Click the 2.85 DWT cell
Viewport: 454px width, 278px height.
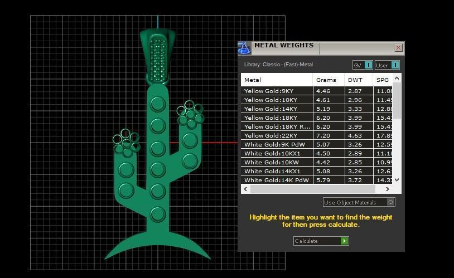coord(359,162)
